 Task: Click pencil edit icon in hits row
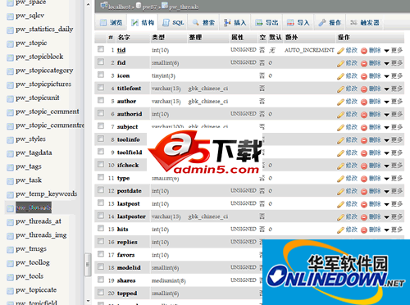pyautogui.click(x=340, y=230)
